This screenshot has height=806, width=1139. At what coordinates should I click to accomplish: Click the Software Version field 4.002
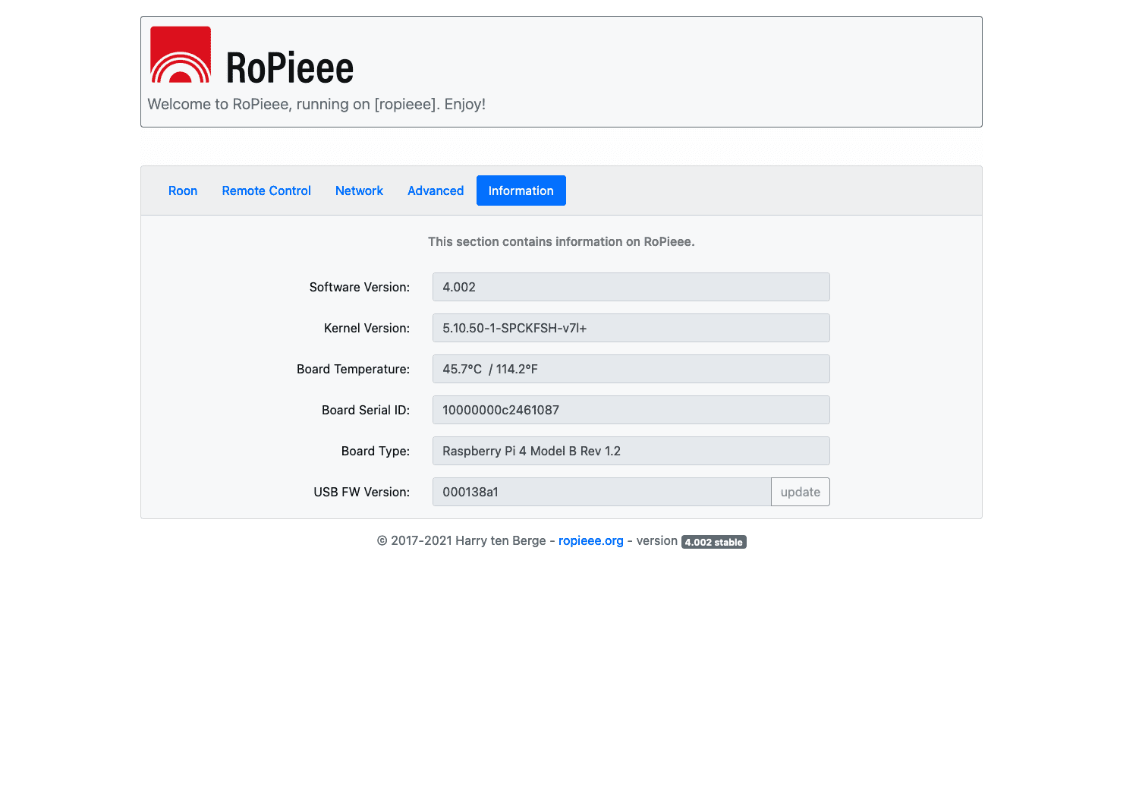(x=631, y=287)
